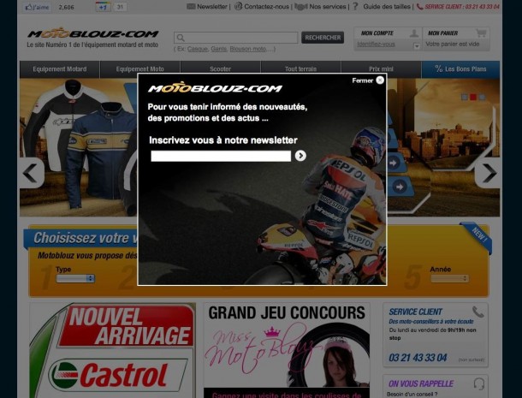Click the NEW ! ribbon corner
The height and width of the screenshot is (398, 522).
(477, 237)
